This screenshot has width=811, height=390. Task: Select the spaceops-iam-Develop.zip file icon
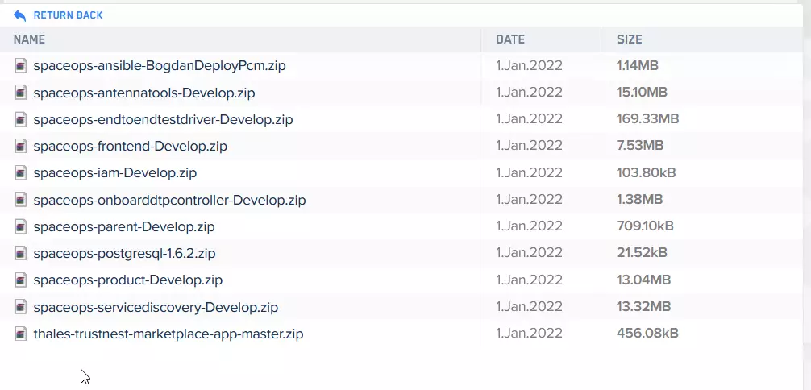21,172
